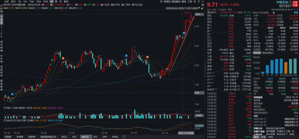
Task: Open the 前复权 adjustment dropdown
Action: 167,2
